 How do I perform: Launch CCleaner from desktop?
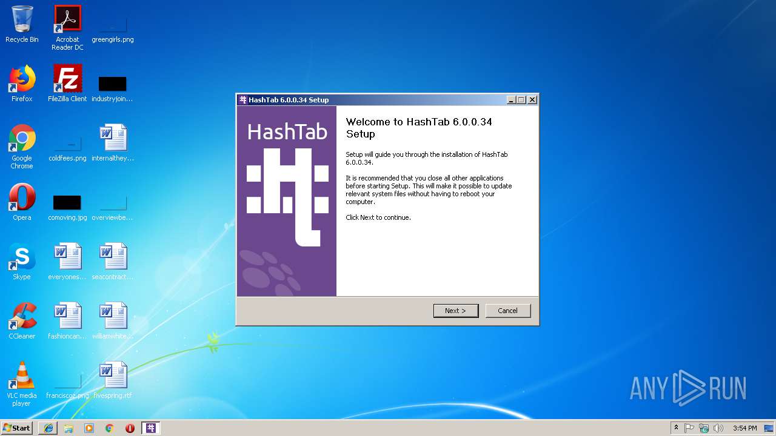[x=22, y=321]
